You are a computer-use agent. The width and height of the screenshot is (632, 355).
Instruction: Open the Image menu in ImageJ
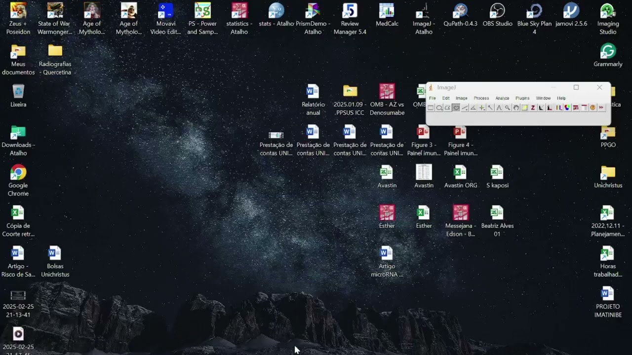click(x=462, y=98)
